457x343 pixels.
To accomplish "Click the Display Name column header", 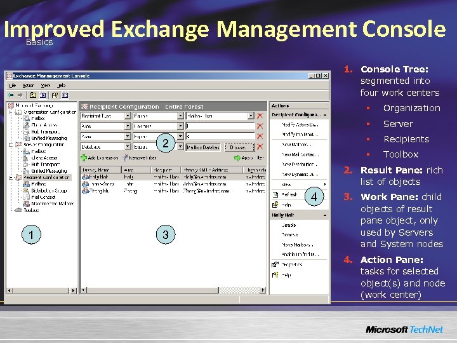I will (x=101, y=170).
